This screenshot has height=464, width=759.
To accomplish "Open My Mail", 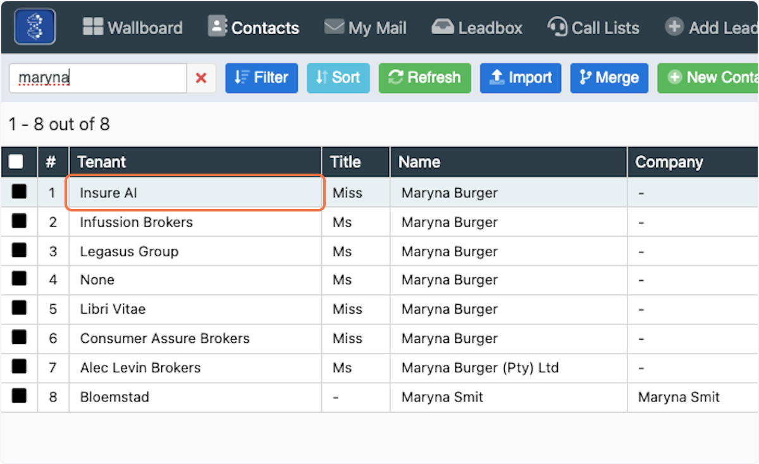I will (366, 28).
